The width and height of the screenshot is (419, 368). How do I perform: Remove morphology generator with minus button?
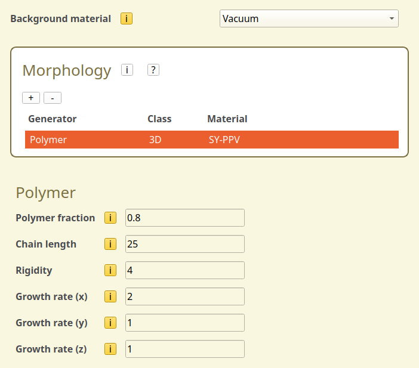[53, 98]
